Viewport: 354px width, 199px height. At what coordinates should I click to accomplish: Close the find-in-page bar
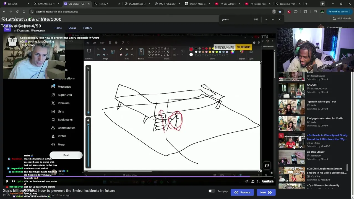pyautogui.click(x=279, y=19)
